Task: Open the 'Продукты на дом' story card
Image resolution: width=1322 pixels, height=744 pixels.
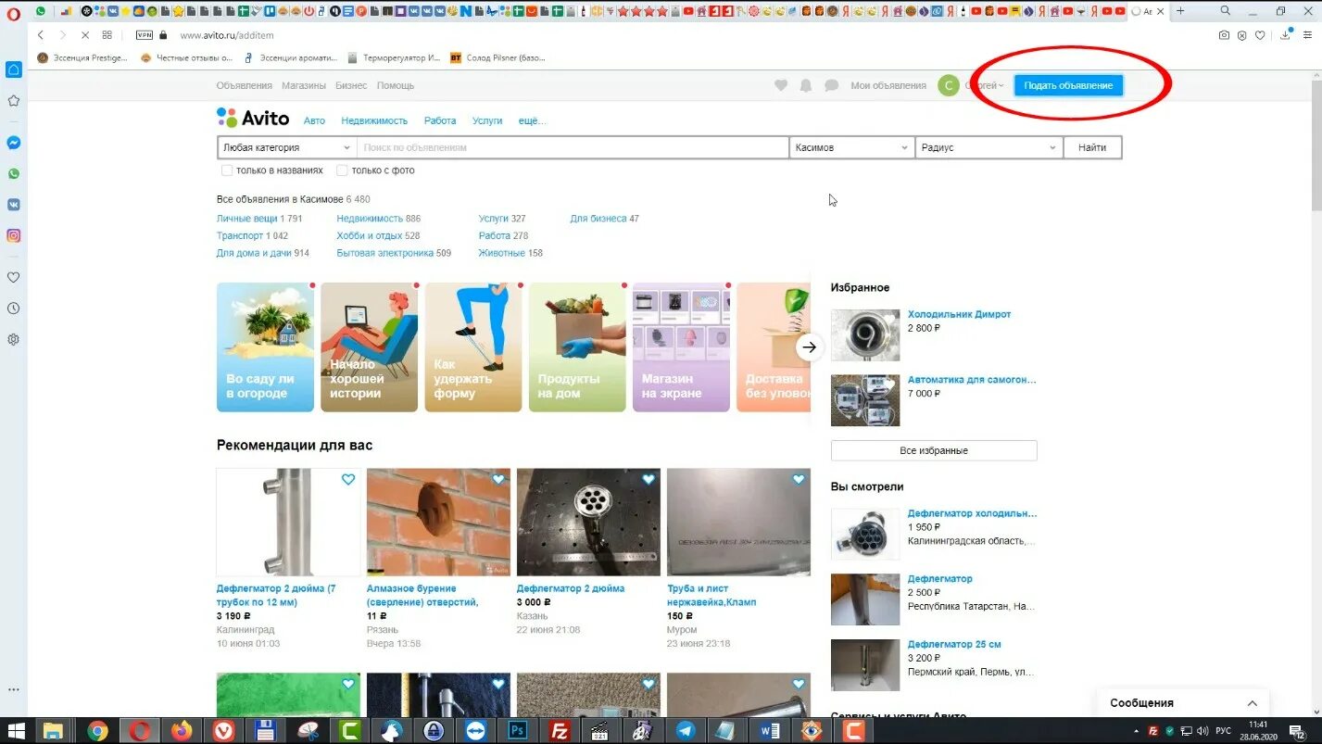Action: coord(577,347)
